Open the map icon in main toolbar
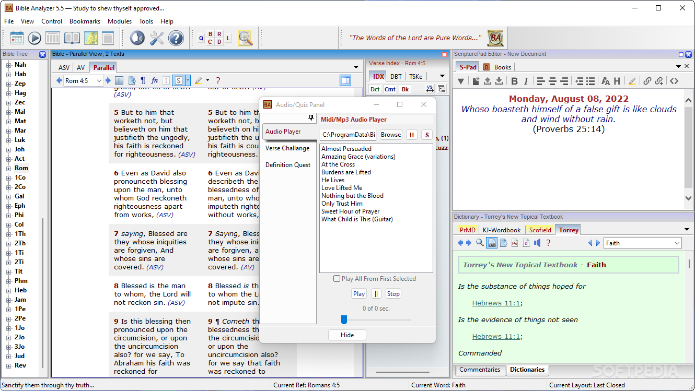 90,38
